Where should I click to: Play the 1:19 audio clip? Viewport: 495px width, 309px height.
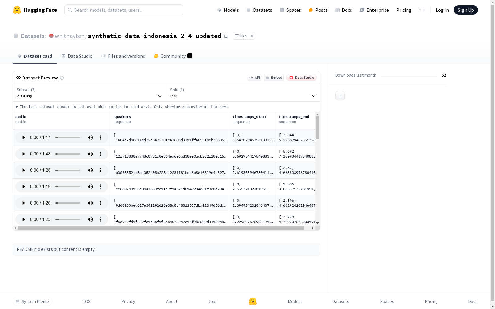tap(24, 187)
